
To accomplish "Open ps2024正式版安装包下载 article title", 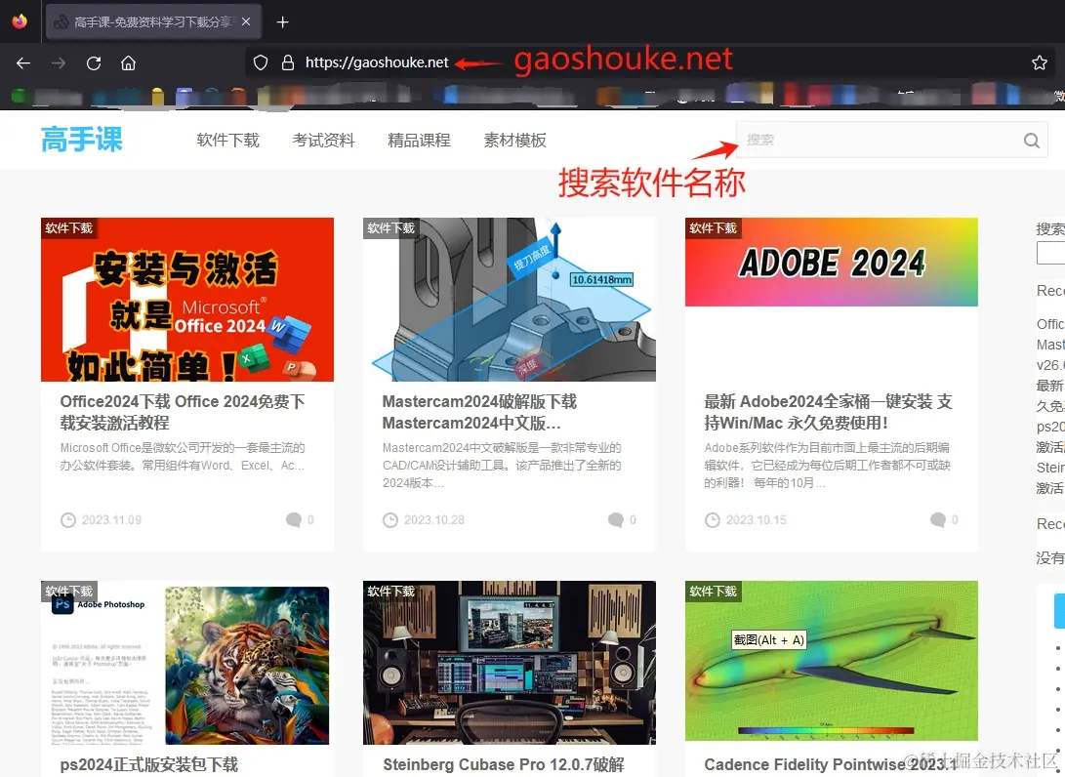I will [x=148, y=764].
